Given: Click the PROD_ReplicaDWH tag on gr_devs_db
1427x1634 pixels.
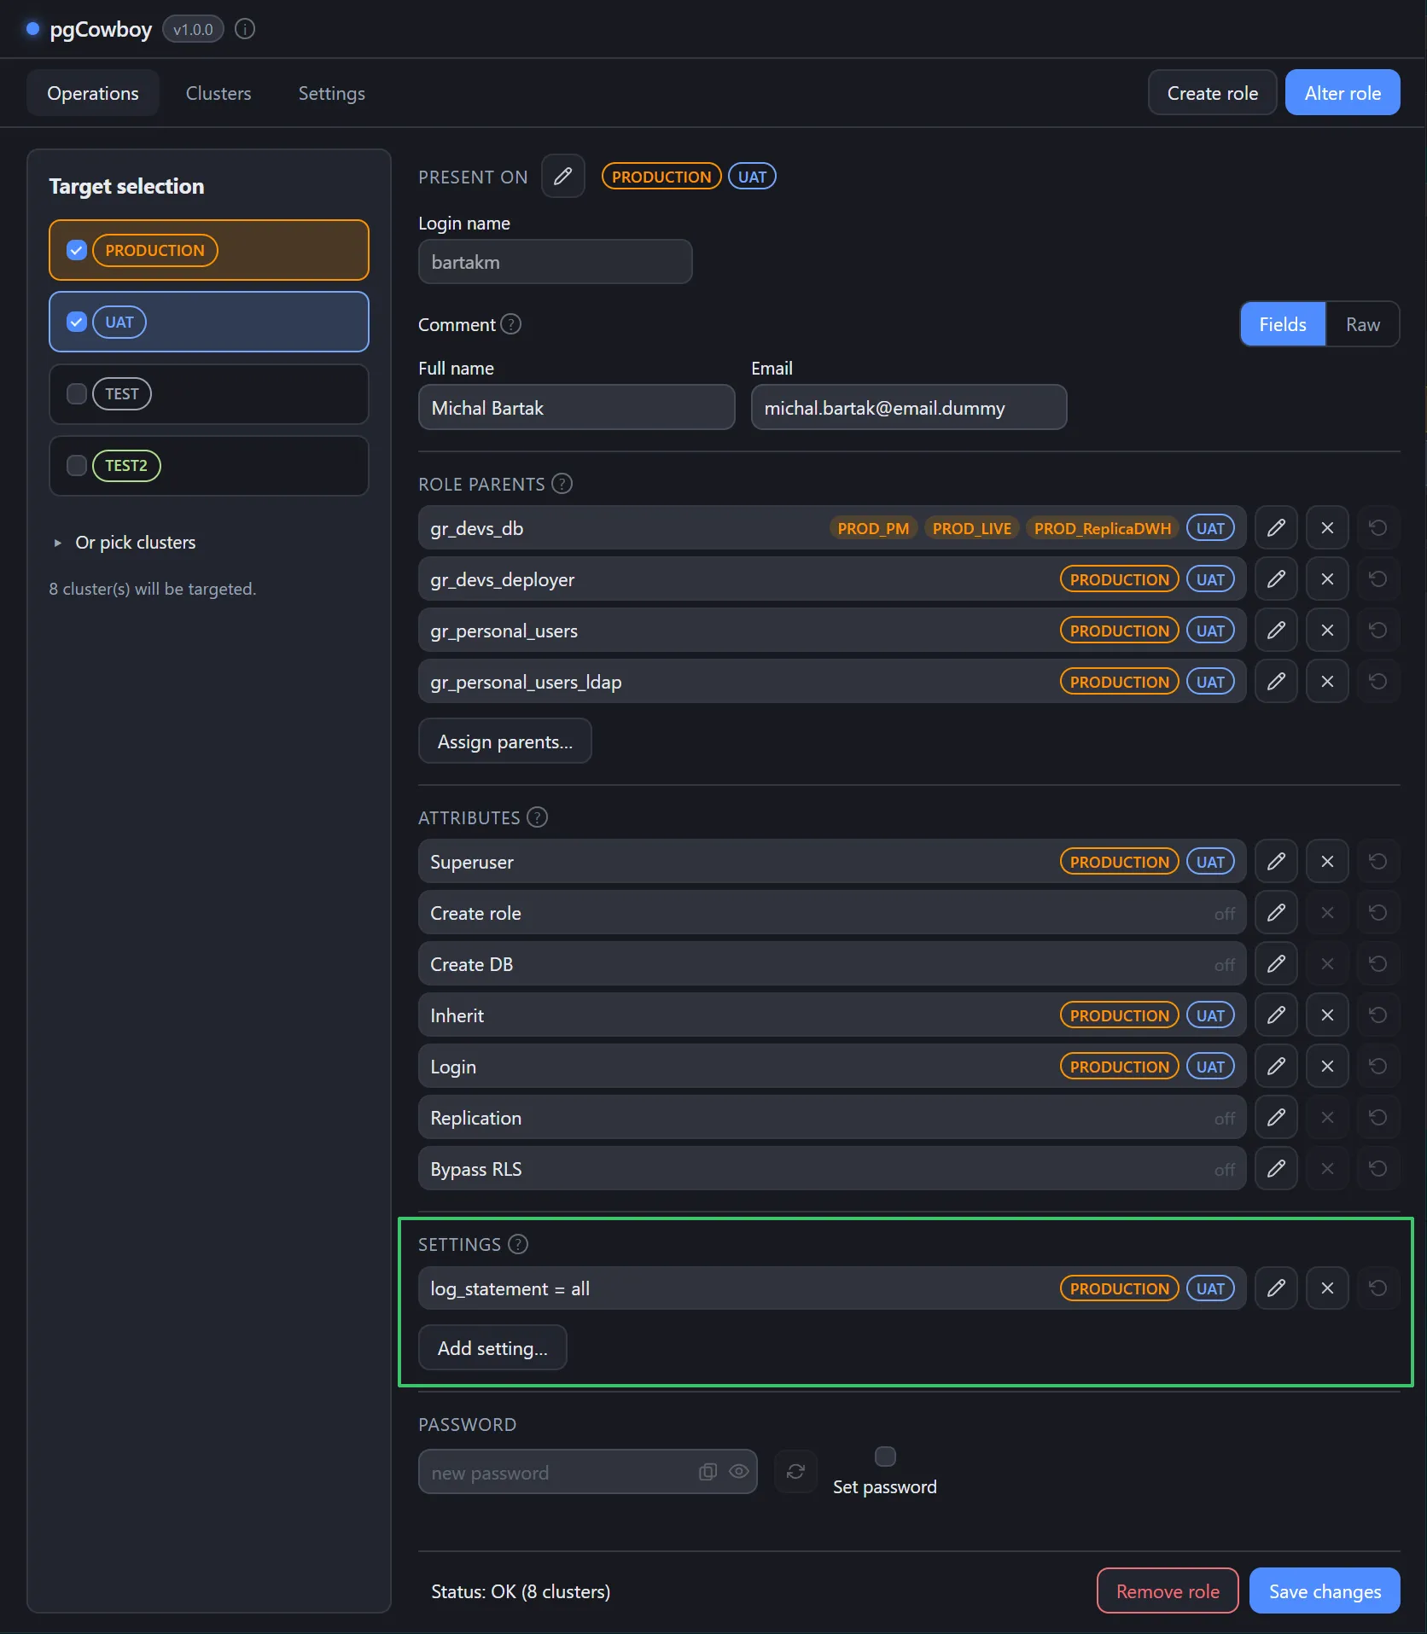Looking at the screenshot, I should [1103, 528].
